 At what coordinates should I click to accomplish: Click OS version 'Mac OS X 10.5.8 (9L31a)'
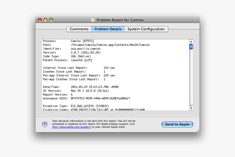point(90,91)
